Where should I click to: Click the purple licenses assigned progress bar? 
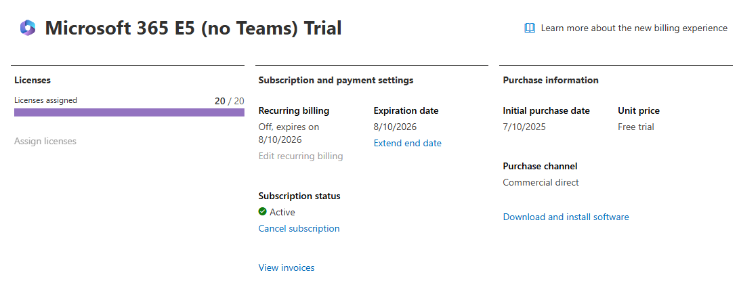pyautogui.click(x=129, y=112)
